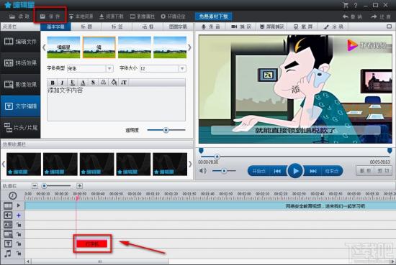
Task: Switch to the 基本字幕 tab
Action: click(55, 27)
